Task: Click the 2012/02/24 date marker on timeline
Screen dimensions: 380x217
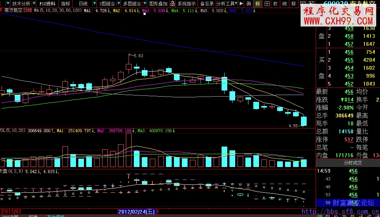Action: (x=137, y=211)
